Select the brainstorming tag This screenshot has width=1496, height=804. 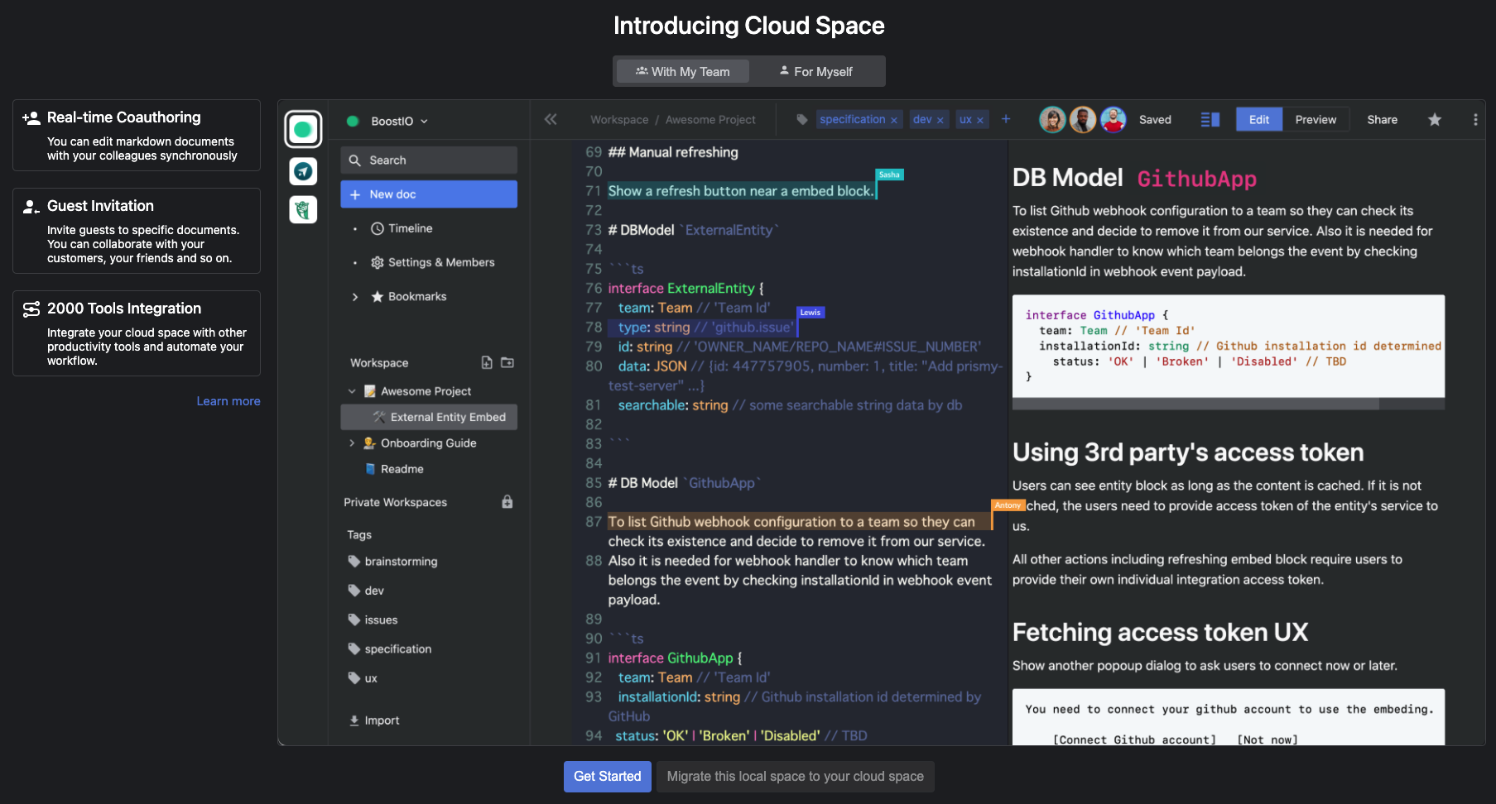393,562
